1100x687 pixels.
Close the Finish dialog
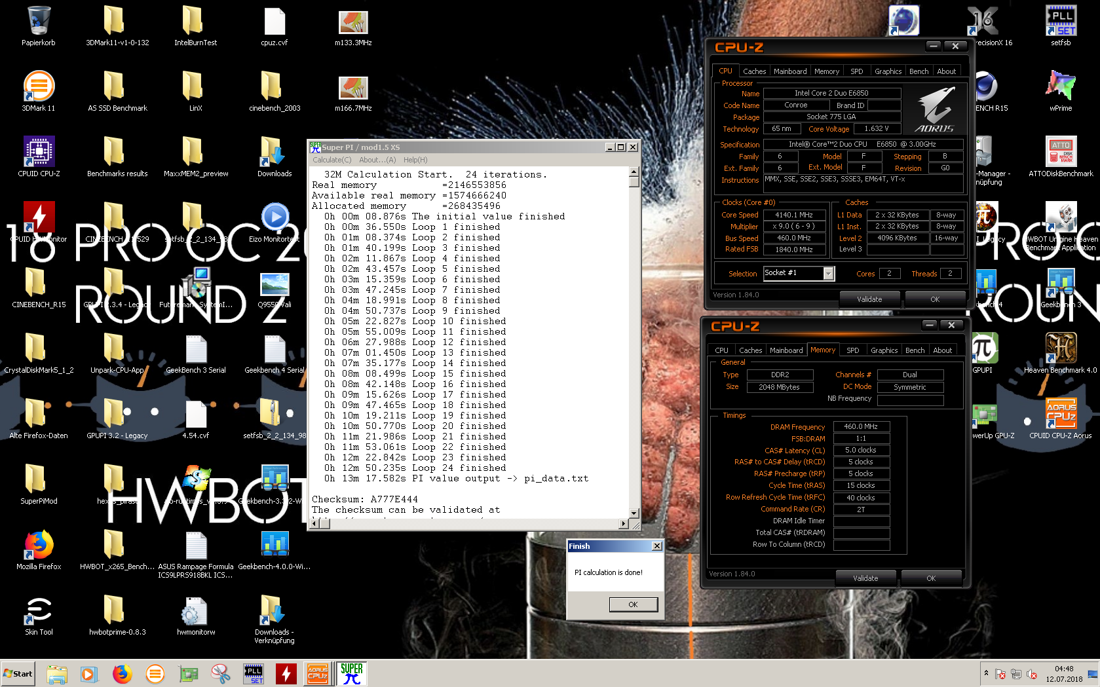click(657, 546)
